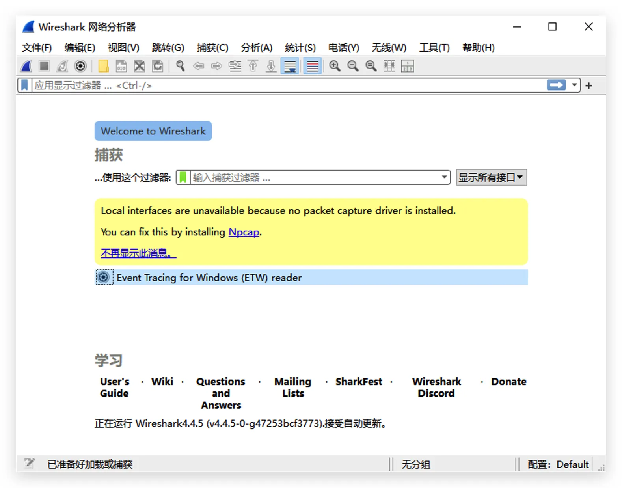Open options gear for ETW reader
The image size is (622, 488).
point(104,277)
